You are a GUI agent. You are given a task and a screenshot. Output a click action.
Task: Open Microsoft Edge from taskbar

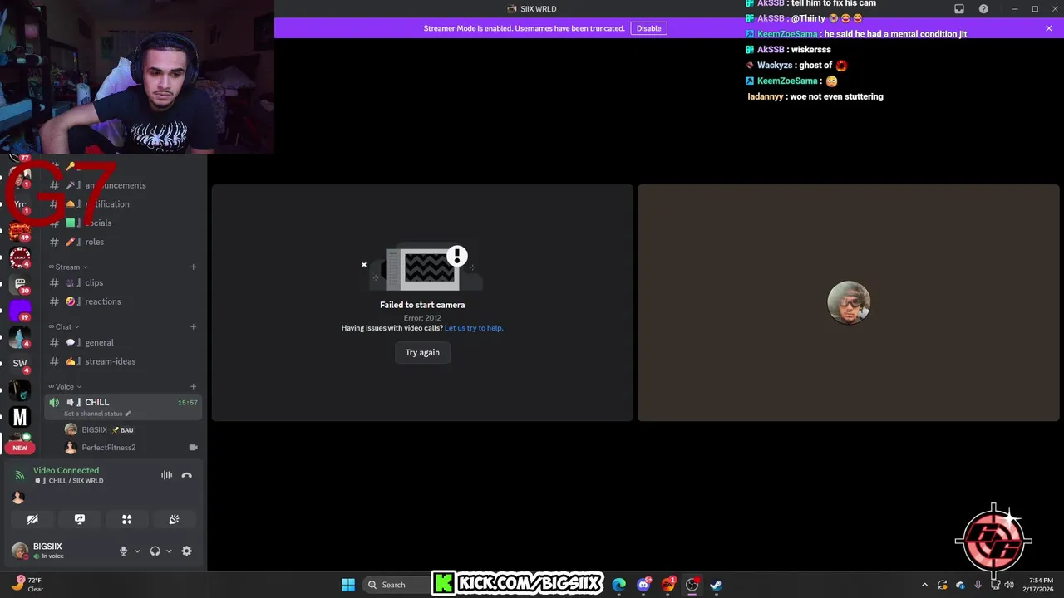(619, 585)
